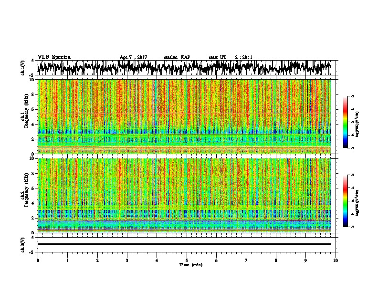Click the "4" kHz tick on ch.2 frequency axis
This screenshot has width=378, height=292.
tap(33, 203)
